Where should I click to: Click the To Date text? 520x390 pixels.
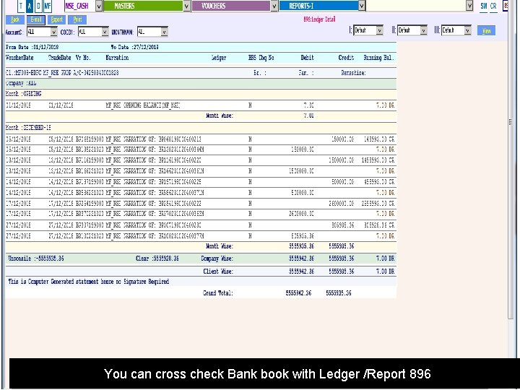134,48
